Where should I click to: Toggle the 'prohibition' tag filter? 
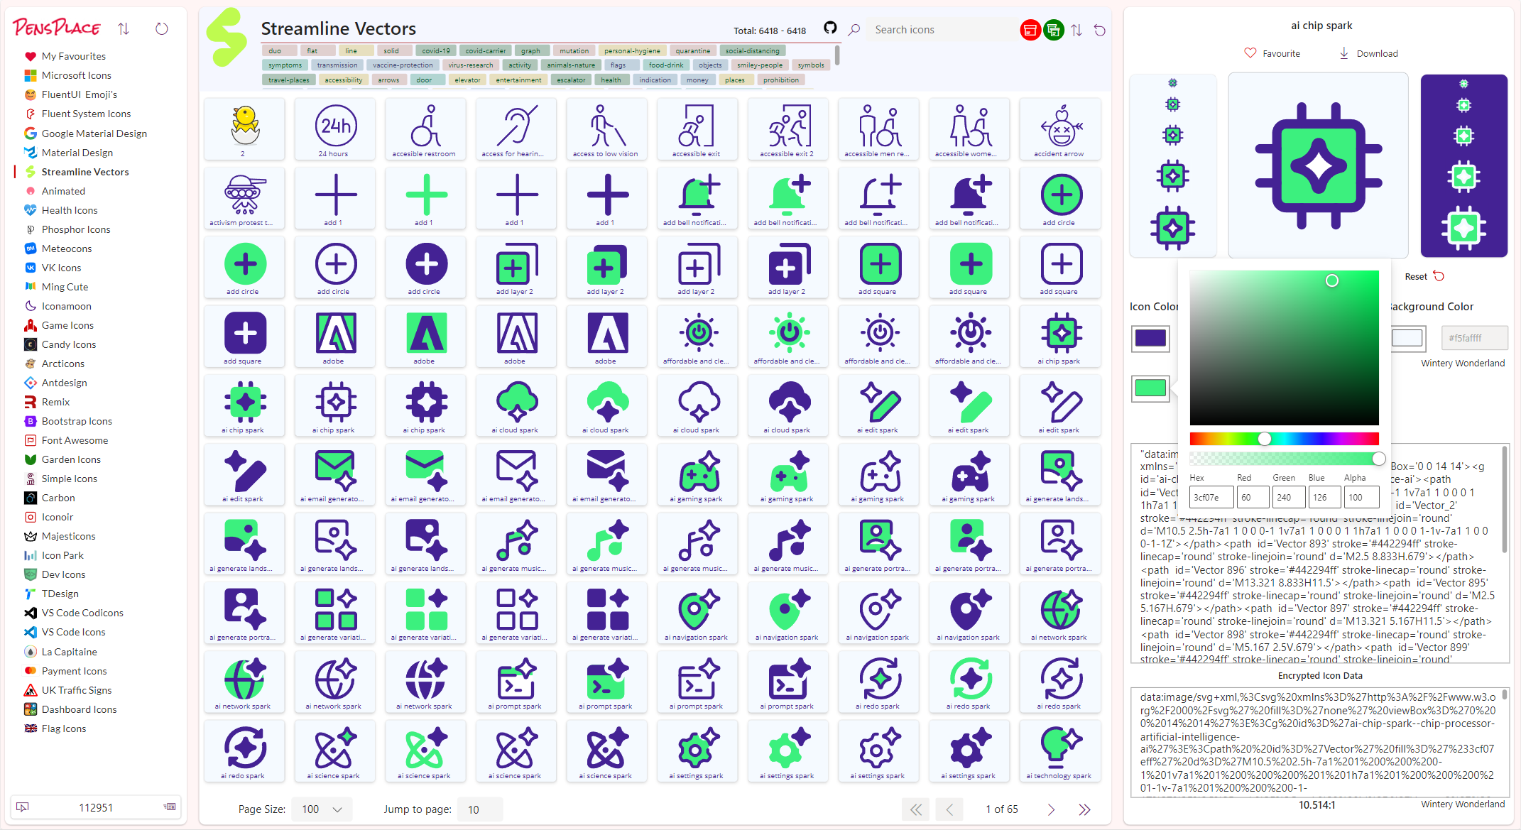point(781,80)
